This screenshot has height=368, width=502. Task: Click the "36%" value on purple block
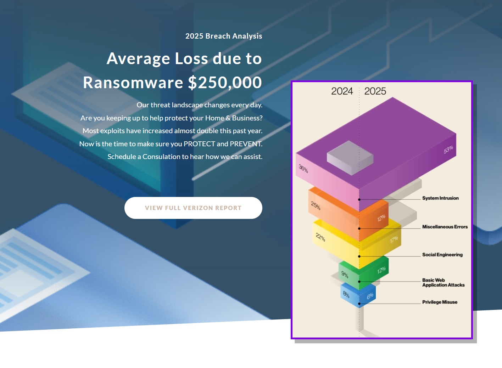click(x=303, y=168)
